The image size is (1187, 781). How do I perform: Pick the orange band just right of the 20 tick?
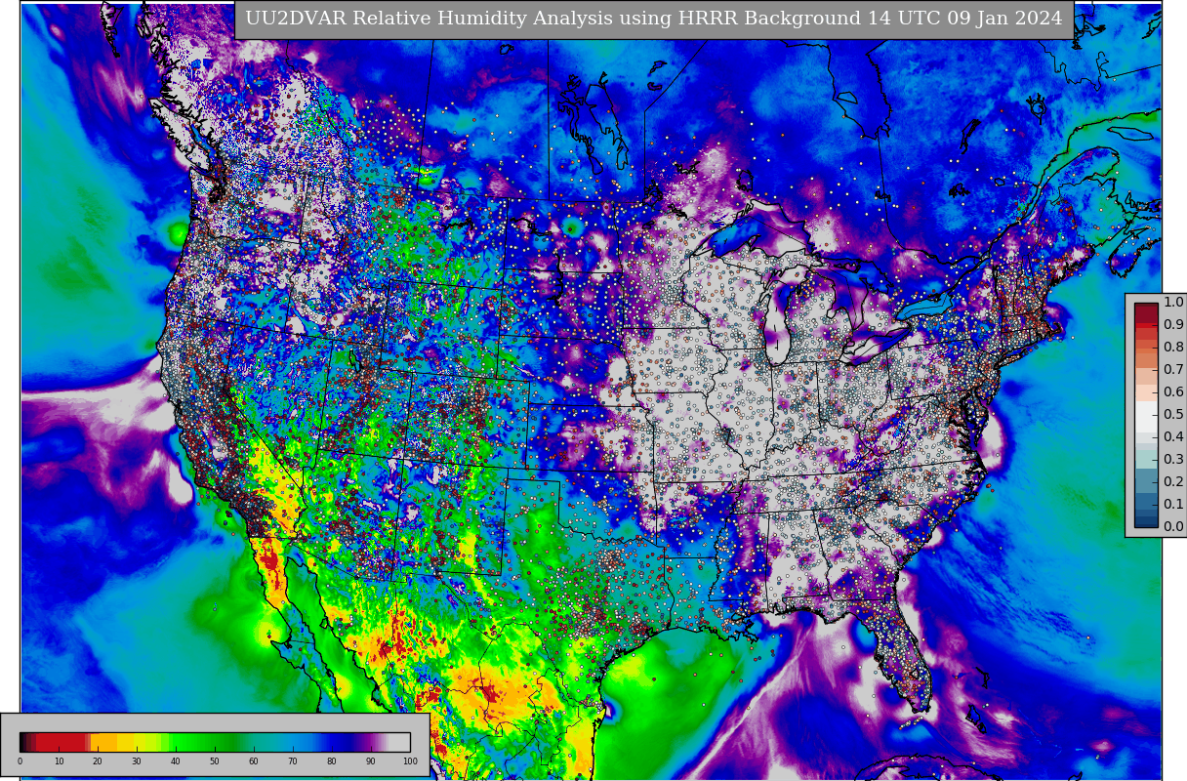(x=103, y=742)
